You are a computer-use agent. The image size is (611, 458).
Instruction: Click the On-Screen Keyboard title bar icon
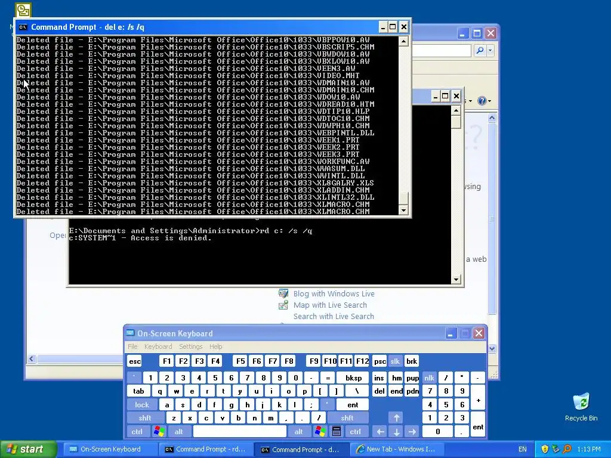pos(130,333)
